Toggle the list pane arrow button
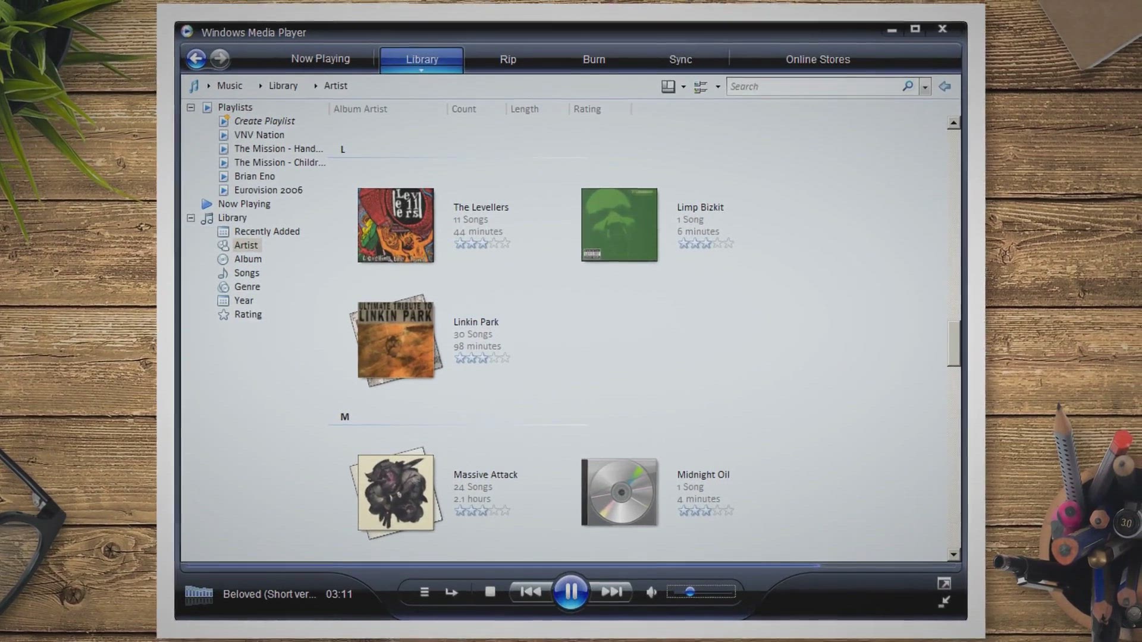Screen dimensions: 1142x642 [945, 87]
